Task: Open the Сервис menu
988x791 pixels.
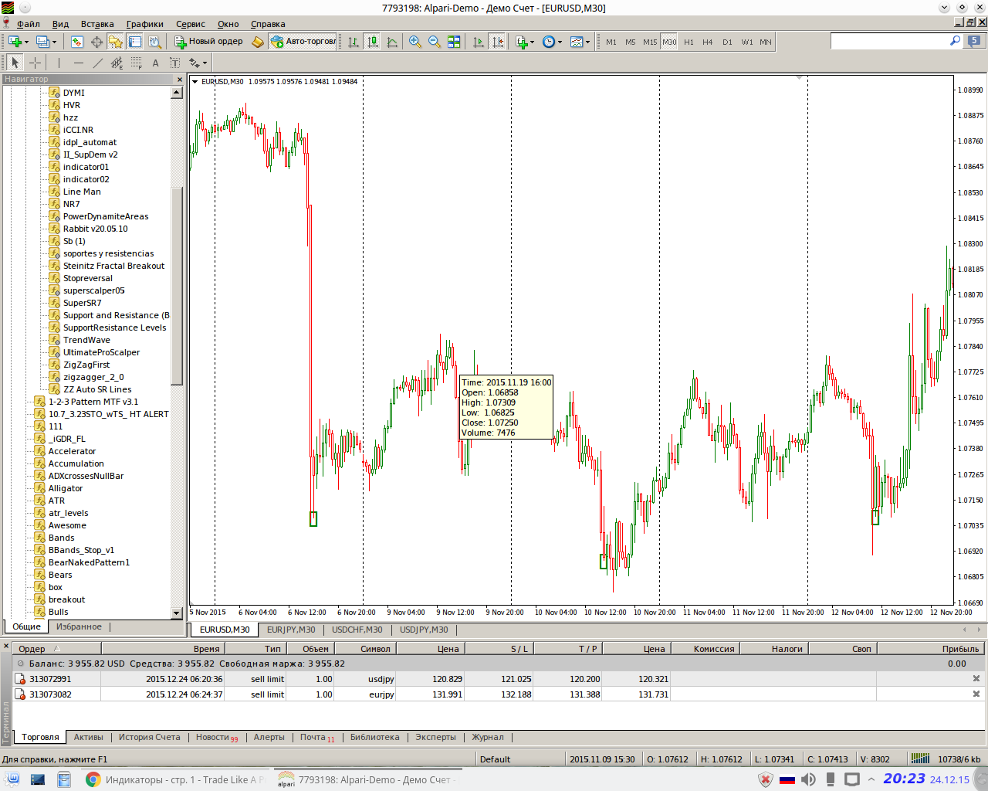Action: coord(191,24)
